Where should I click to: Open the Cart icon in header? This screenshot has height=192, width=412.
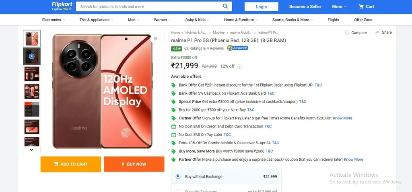click(361, 6)
